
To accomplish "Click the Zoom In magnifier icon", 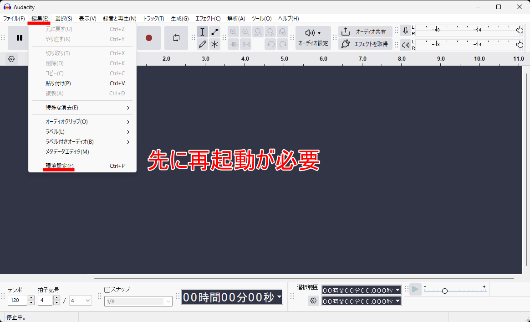I will point(233,32).
